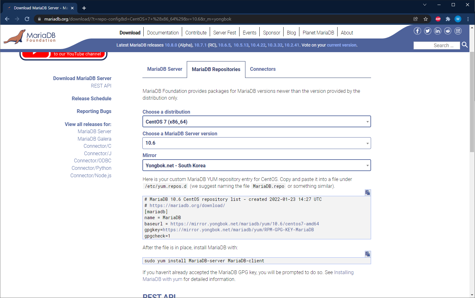
Task: Open the Events menu item
Action: pos(249,33)
